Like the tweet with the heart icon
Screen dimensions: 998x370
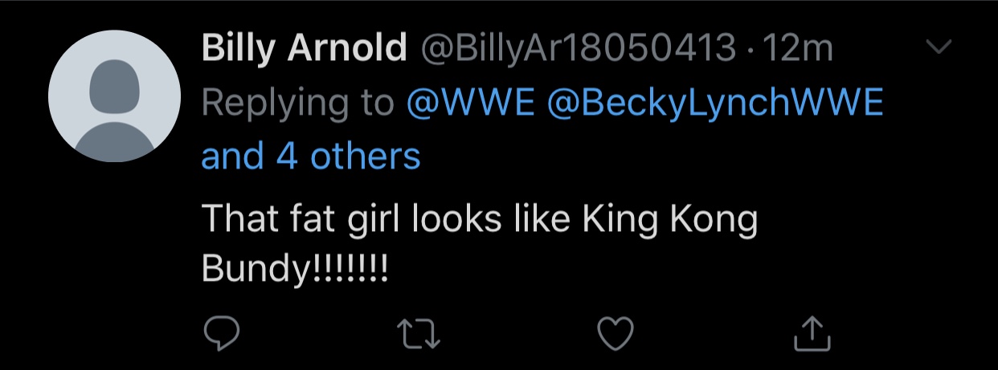point(616,333)
